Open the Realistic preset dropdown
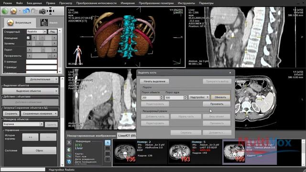The image size is (306, 172). click(37, 32)
